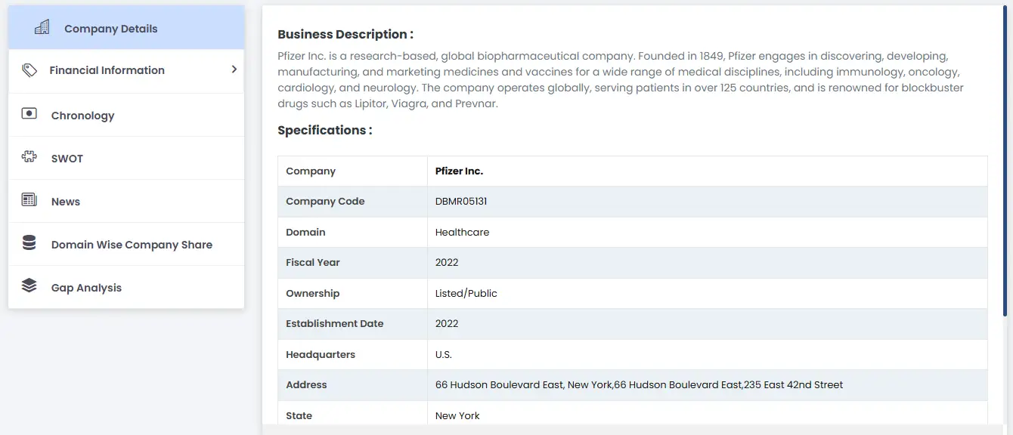Click the Listed/Public ownership value
The height and width of the screenshot is (435, 1013).
[x=466, y=293]
